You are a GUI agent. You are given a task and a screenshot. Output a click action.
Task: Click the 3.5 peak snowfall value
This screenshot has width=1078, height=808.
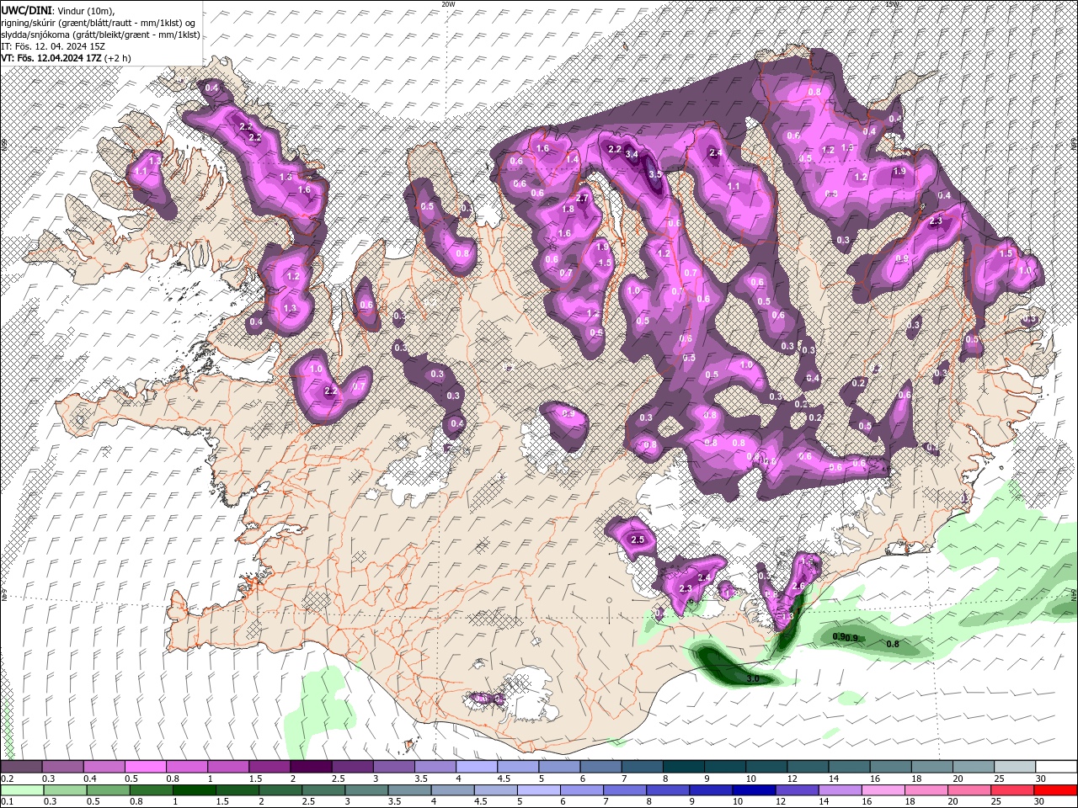654,174
